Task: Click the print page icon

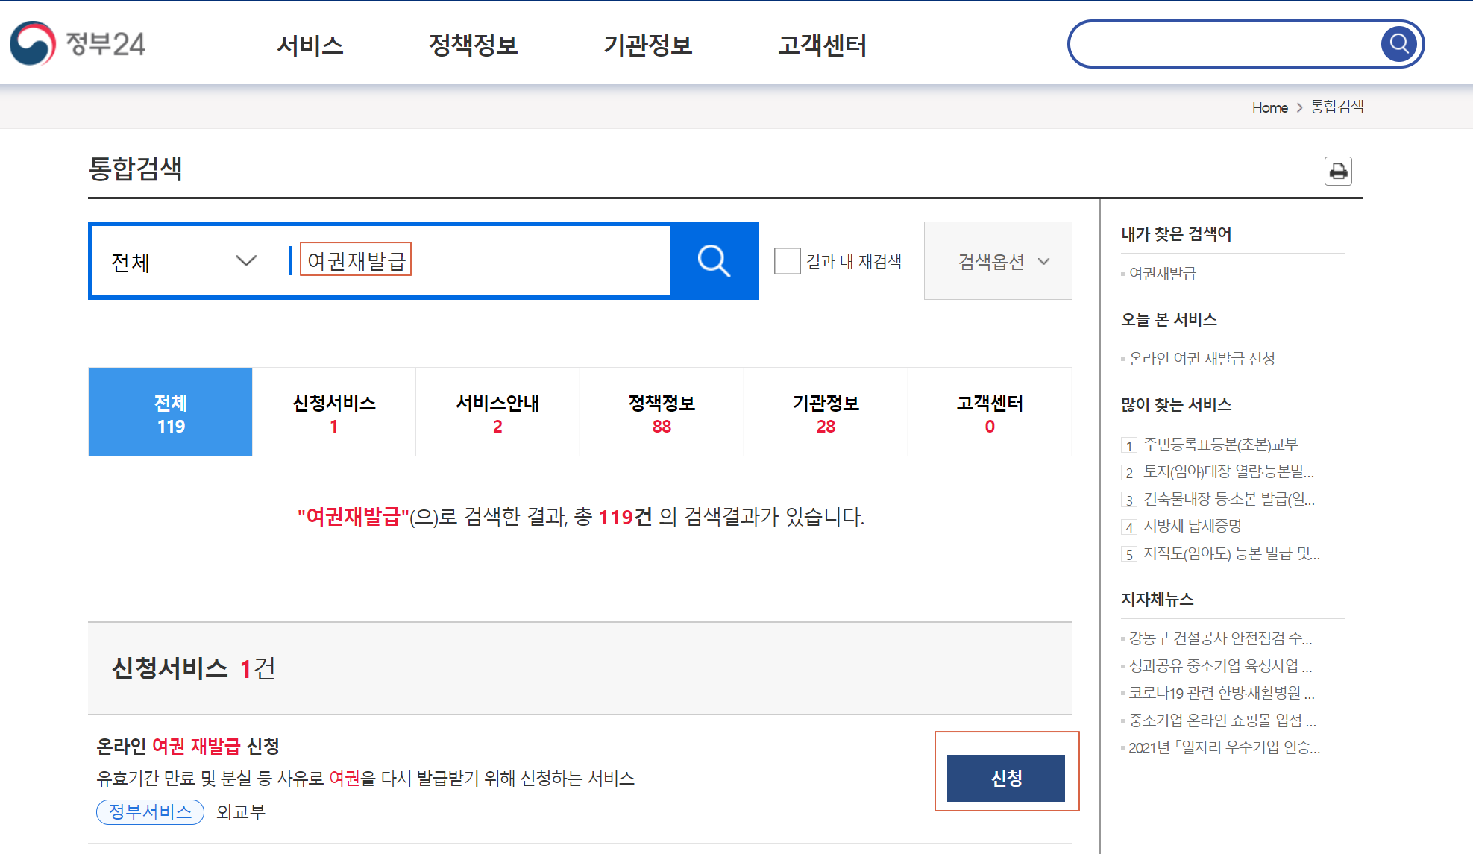Action: pyautogui.click(x=1338, y=172)
